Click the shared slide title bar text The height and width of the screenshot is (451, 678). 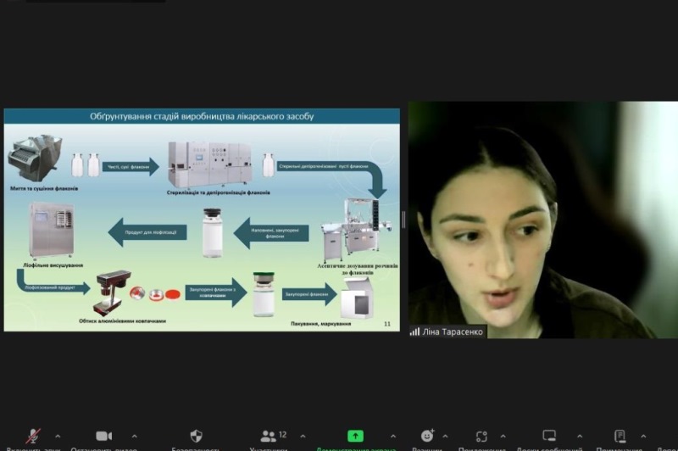[x=202, y=116]
